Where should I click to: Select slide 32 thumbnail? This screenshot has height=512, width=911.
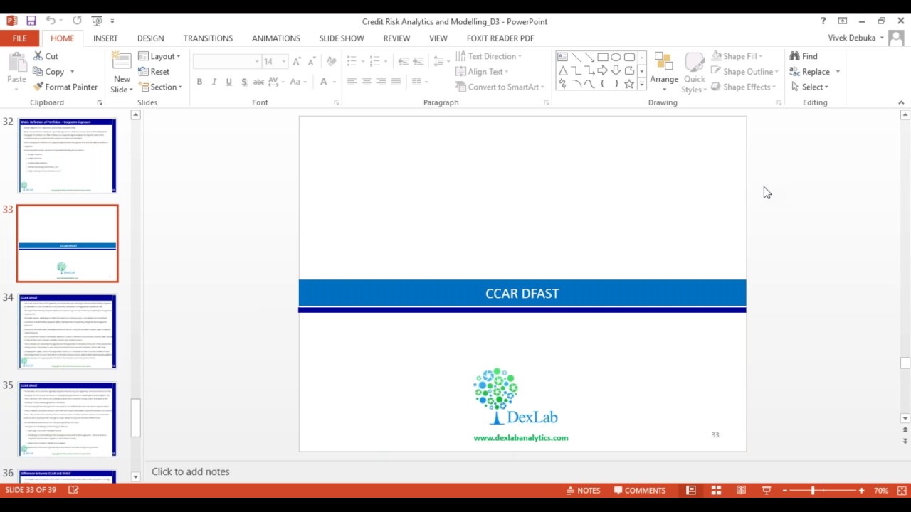coord(68,156)
